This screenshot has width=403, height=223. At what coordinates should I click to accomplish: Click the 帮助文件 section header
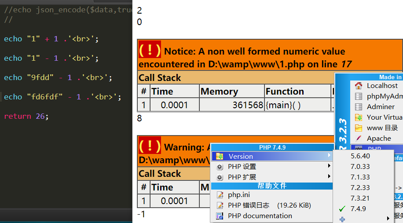coord(272,186)
